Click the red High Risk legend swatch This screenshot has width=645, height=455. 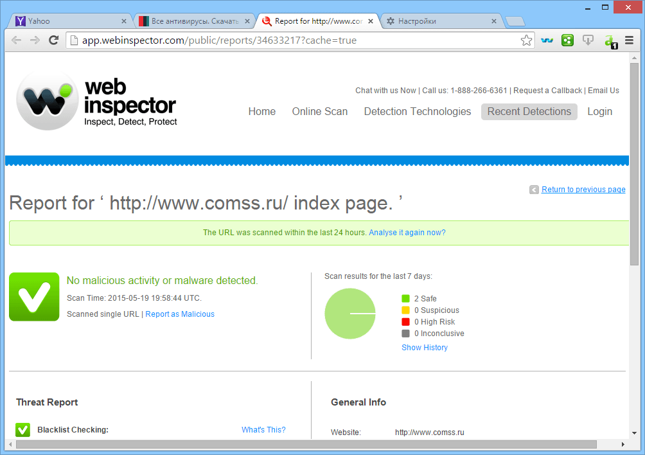click(405, 322)
